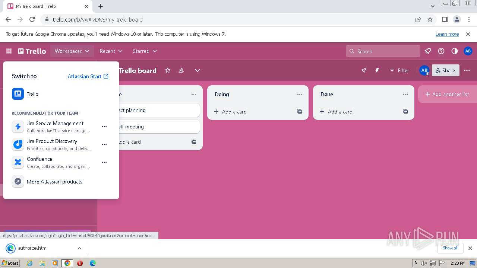The width and height of the screenshot is (477, 268).
Task: Change board visibility with workspace icon
Action: pos(181,70)
